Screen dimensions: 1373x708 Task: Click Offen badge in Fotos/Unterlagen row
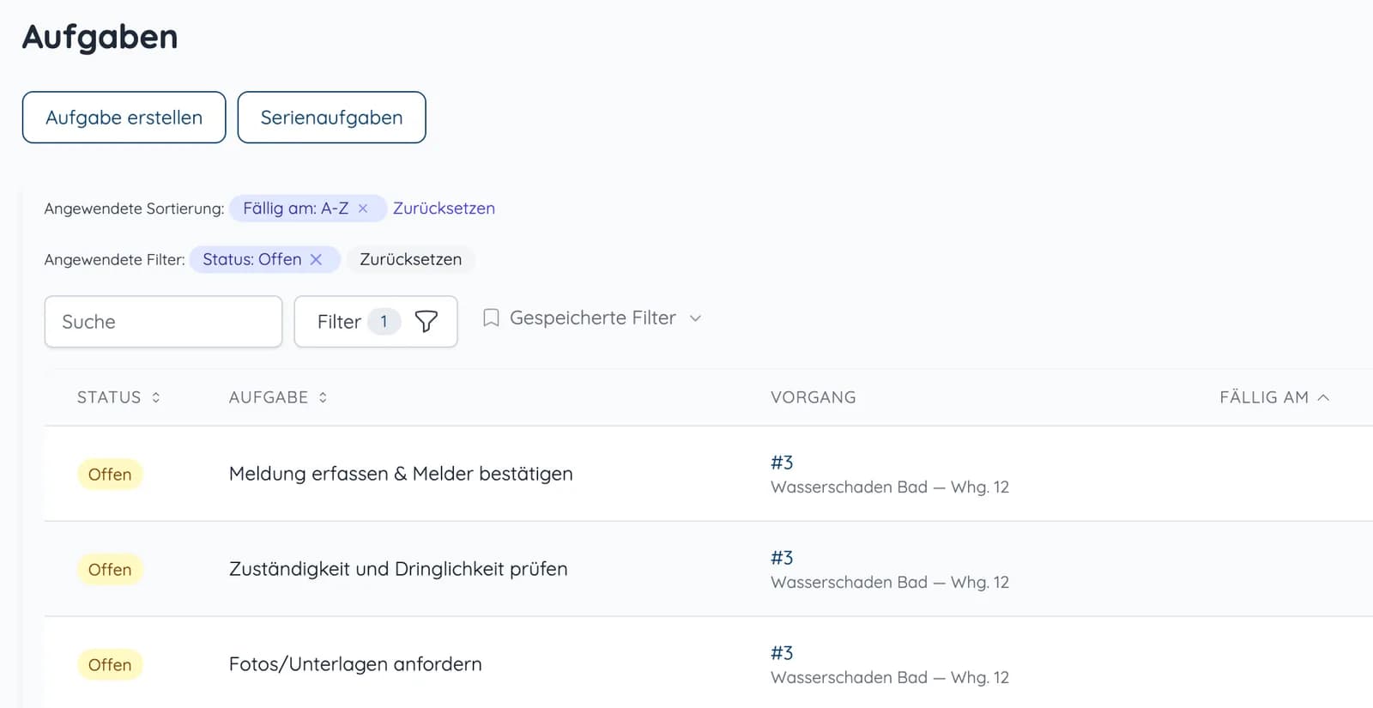coord(110,665)
